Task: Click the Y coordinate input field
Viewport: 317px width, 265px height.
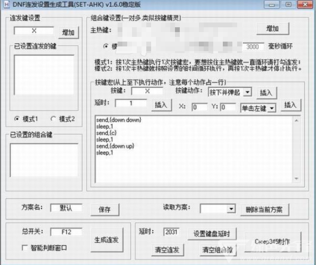Action: coord(228,107)
